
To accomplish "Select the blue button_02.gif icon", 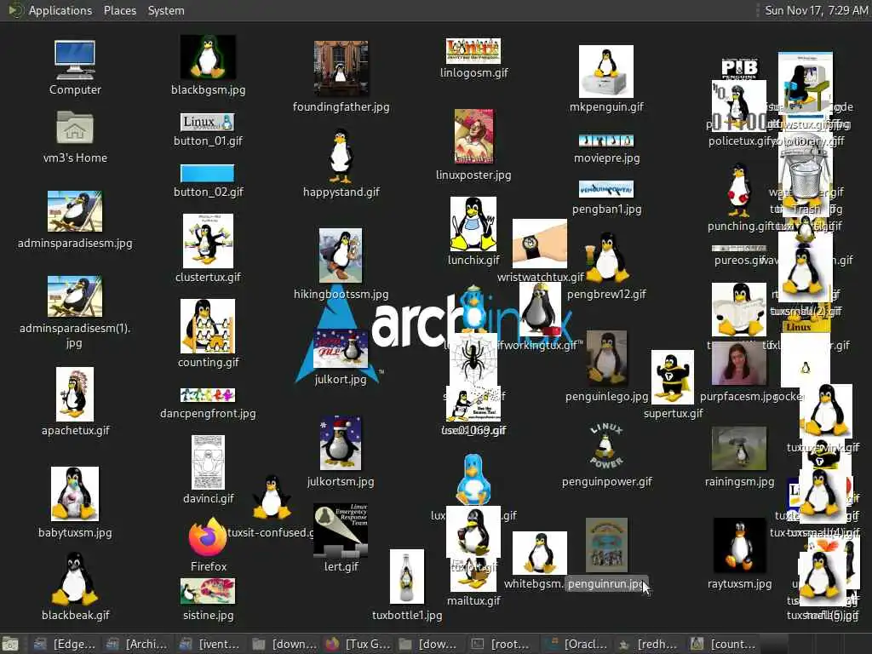I will coord(208,173).
